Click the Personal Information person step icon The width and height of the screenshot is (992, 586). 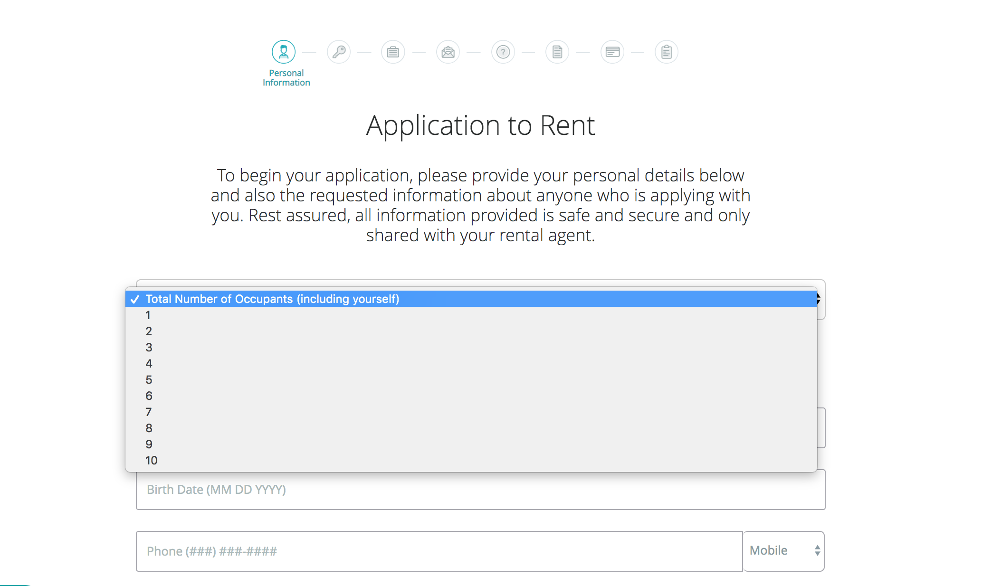(284, 52)
